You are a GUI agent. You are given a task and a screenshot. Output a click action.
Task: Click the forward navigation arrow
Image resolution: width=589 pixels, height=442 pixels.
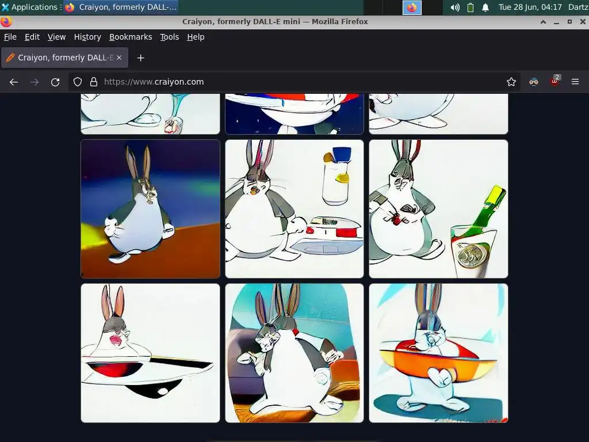point(35,82)
